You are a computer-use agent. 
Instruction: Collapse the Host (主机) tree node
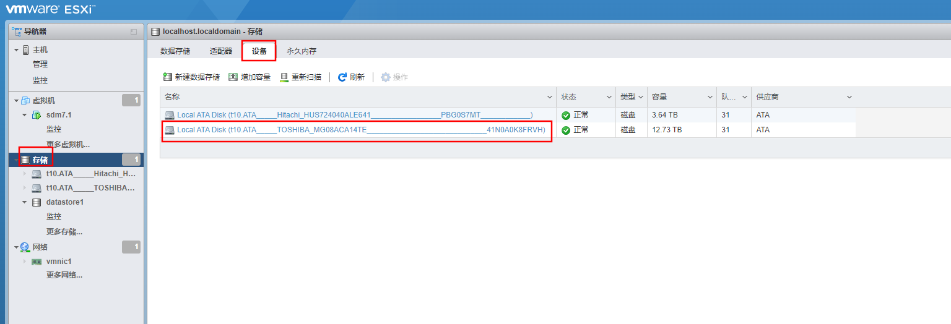coord(17,50)
